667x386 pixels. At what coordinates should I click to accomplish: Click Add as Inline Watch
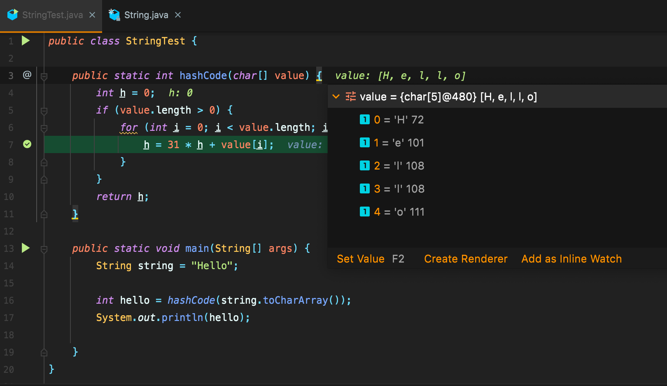[x=571, y=259]
